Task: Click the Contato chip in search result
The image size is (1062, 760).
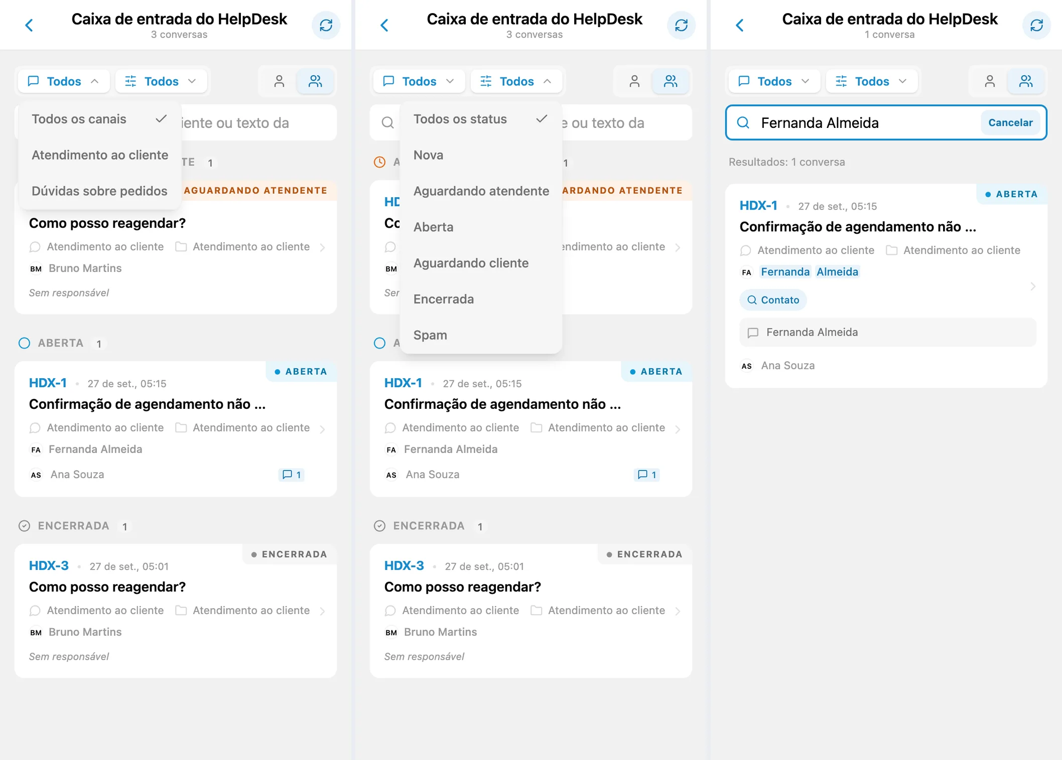Action: pyautogui.click(x=773, y=300)
